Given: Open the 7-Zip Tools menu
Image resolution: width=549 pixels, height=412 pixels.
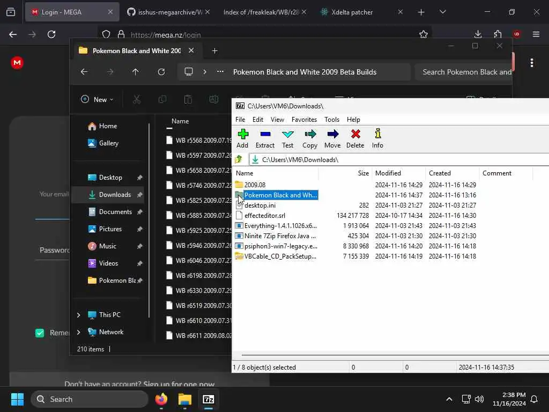Looking at the screenshot, I should click(332, 120).
